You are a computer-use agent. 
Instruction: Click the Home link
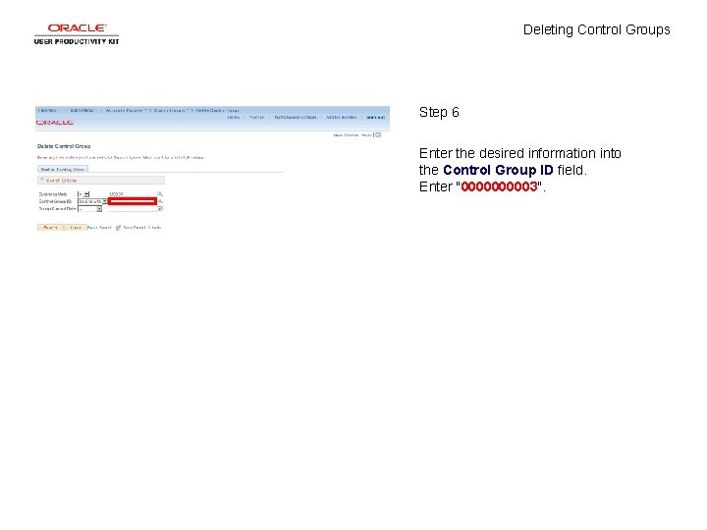(233, 117)
